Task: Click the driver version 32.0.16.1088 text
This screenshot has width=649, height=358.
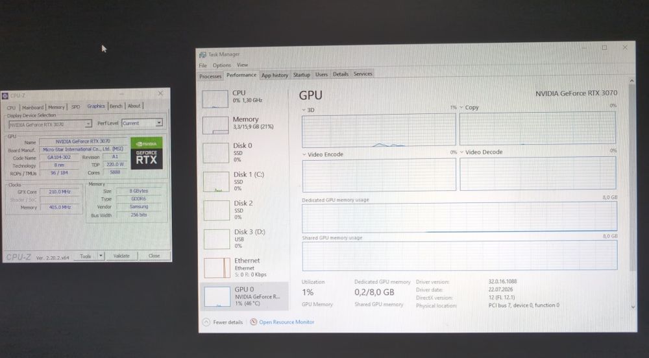Action: pos(502,281)
